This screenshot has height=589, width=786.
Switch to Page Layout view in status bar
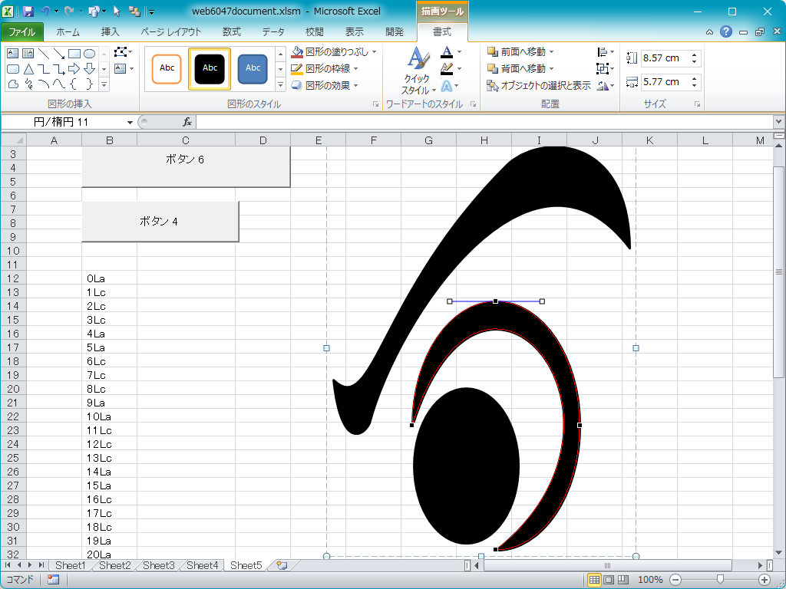(x=608, y=580)
